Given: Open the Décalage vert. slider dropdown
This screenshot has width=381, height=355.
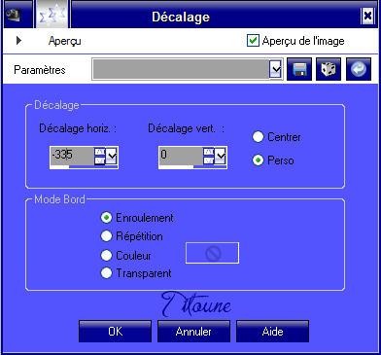Looking at the screenshot, I should 221,156.
